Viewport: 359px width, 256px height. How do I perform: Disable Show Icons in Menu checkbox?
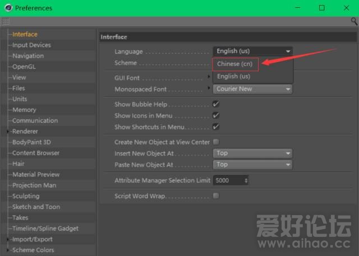click(x=216, y=115)
